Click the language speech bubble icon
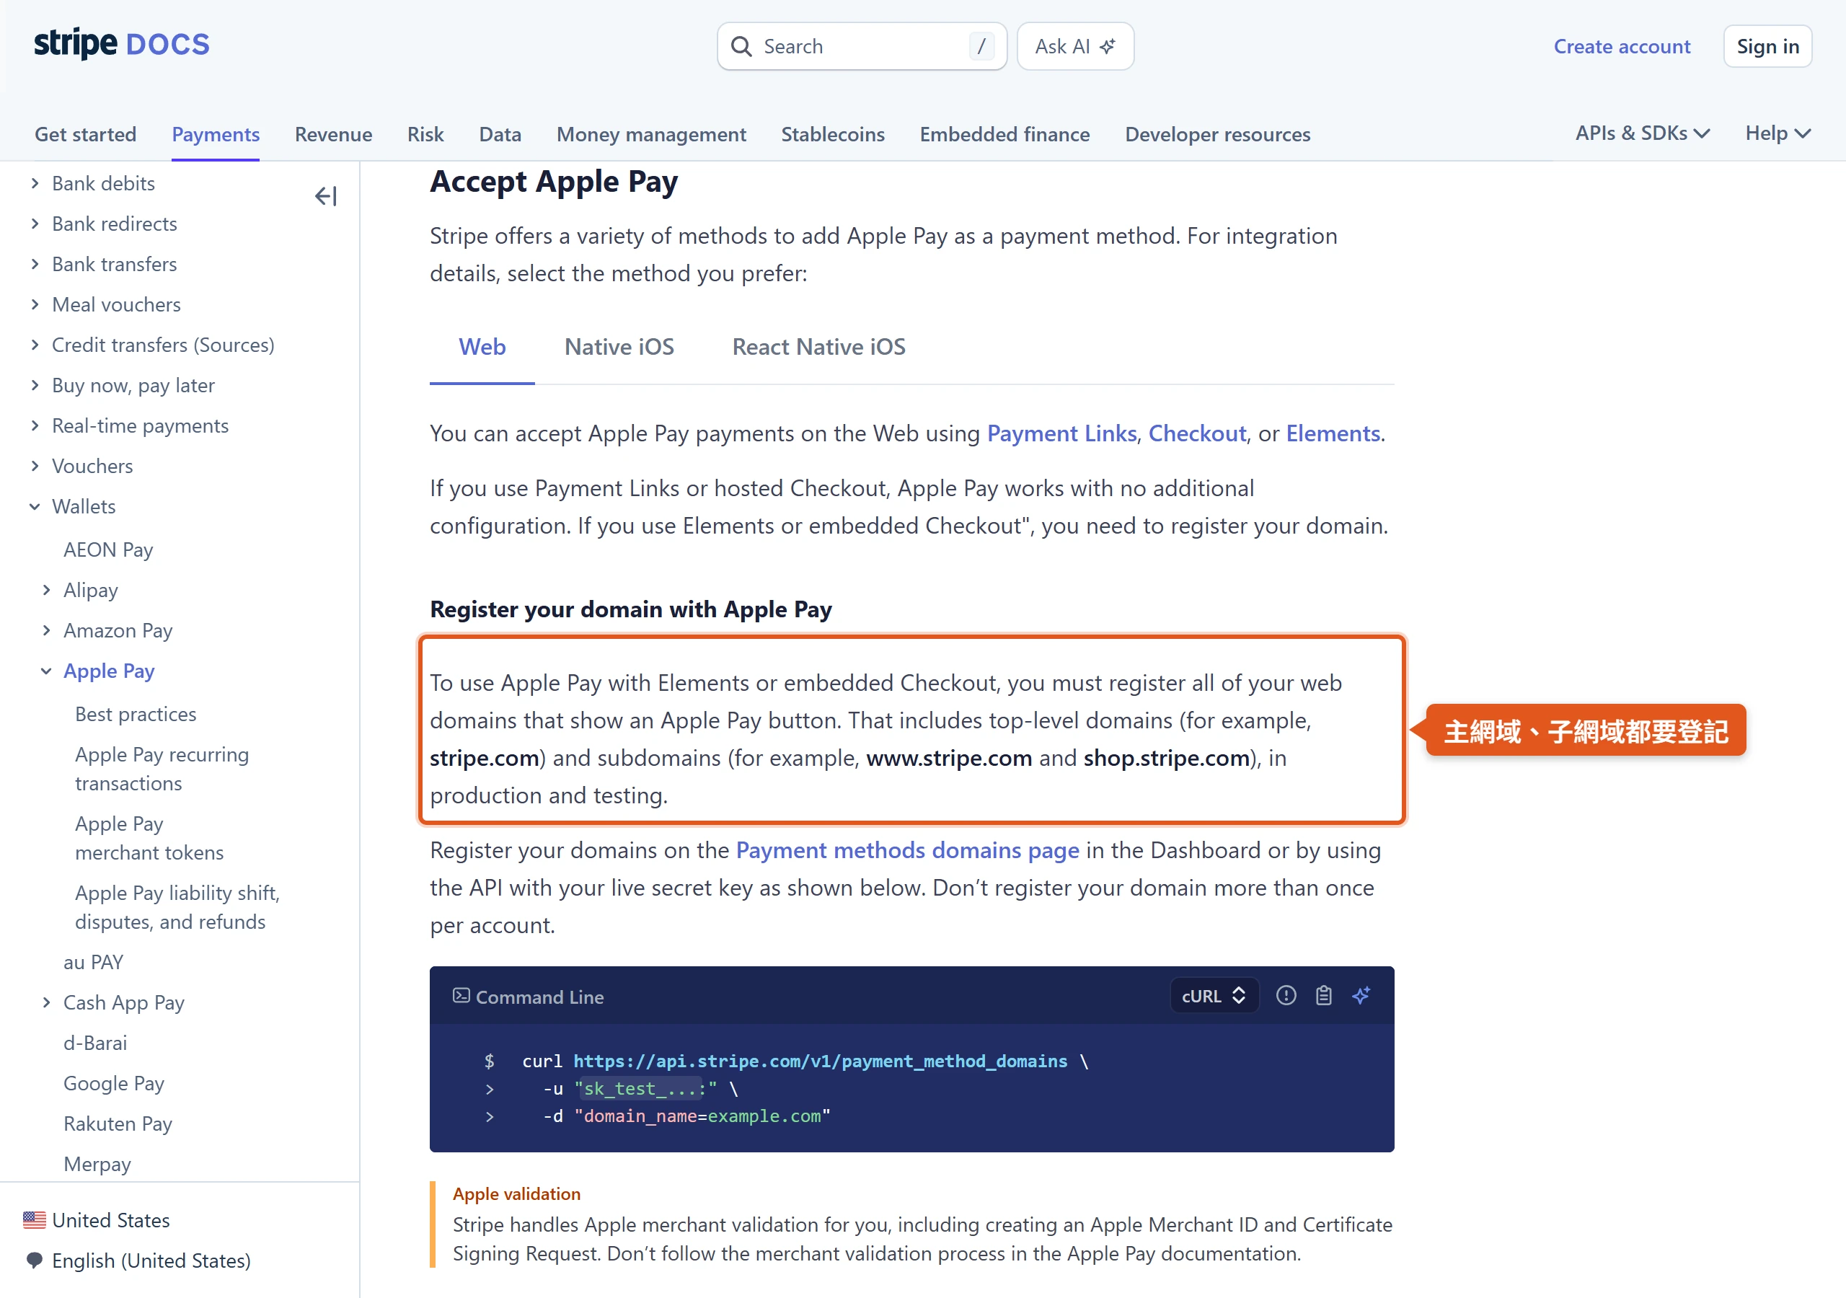 click(35, 1259)
